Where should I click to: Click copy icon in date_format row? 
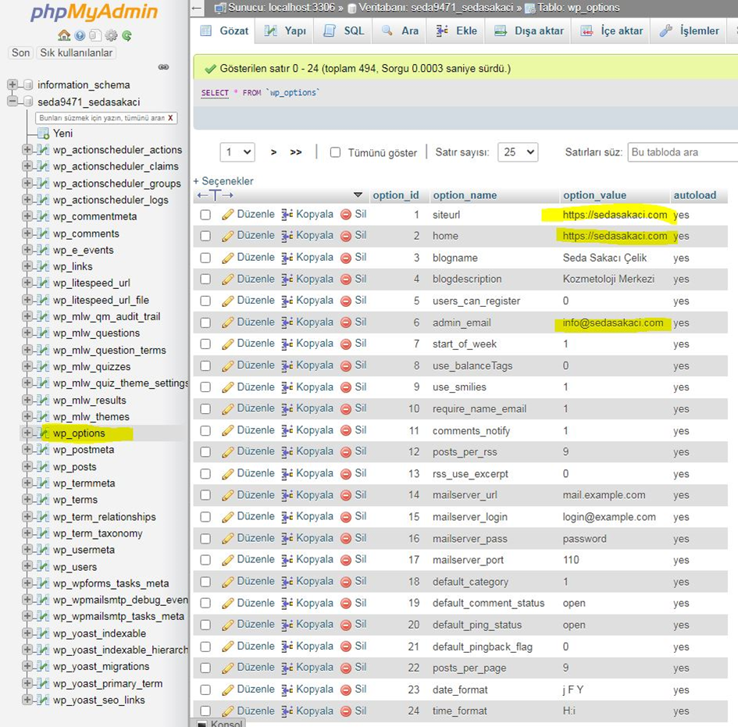(x=287, y=690)
